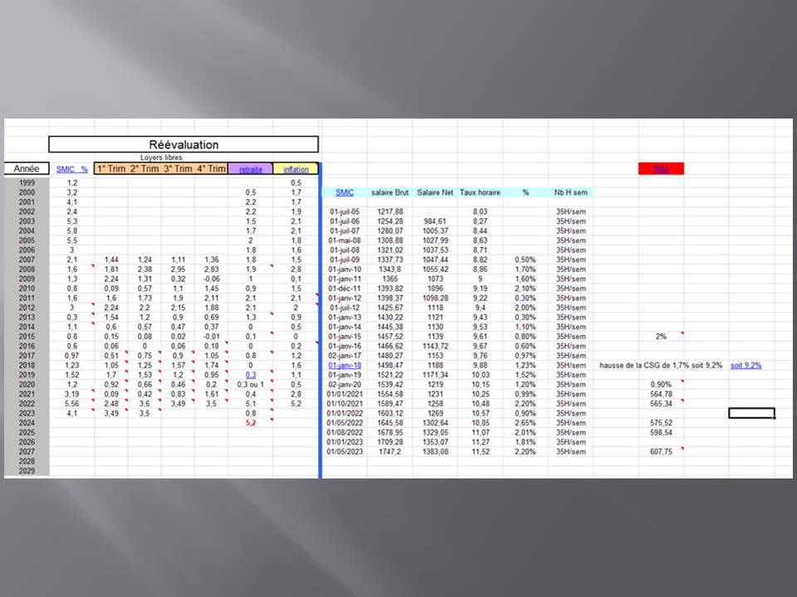The width and height of the screenshot is (797, 597).
Task: Select the RSA value 564,78
Action: (661, 394)
